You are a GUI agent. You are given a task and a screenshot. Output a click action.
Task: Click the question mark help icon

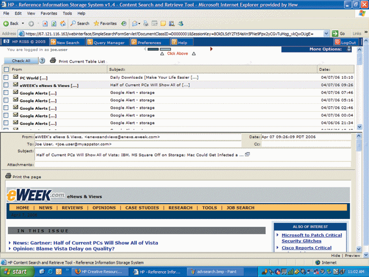[x=42, y=61]
